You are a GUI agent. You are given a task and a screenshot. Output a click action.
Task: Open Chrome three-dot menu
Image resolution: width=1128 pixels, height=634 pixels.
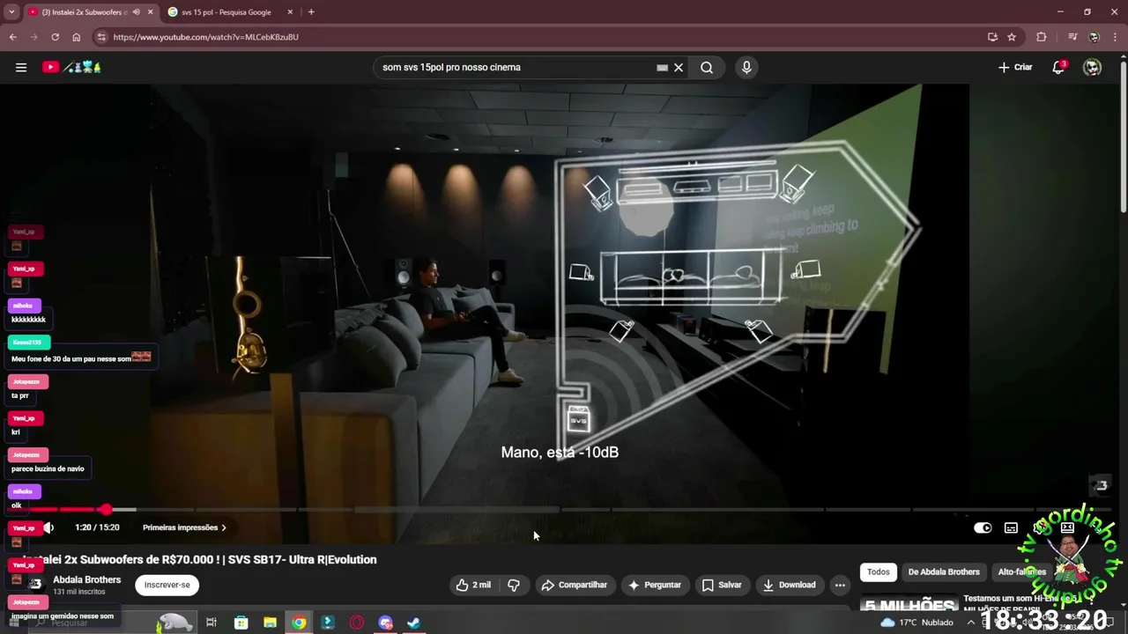pyautogui.click(x=1115, y=37)
